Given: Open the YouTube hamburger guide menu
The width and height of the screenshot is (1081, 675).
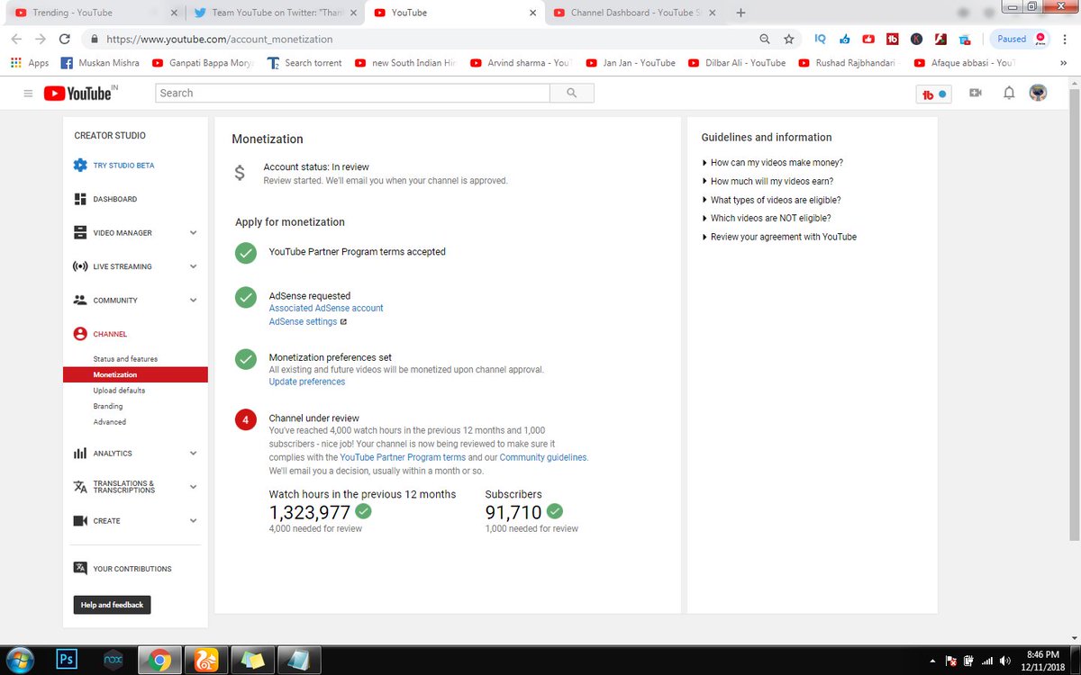Looking at the screenshot, I should [28, 94].
